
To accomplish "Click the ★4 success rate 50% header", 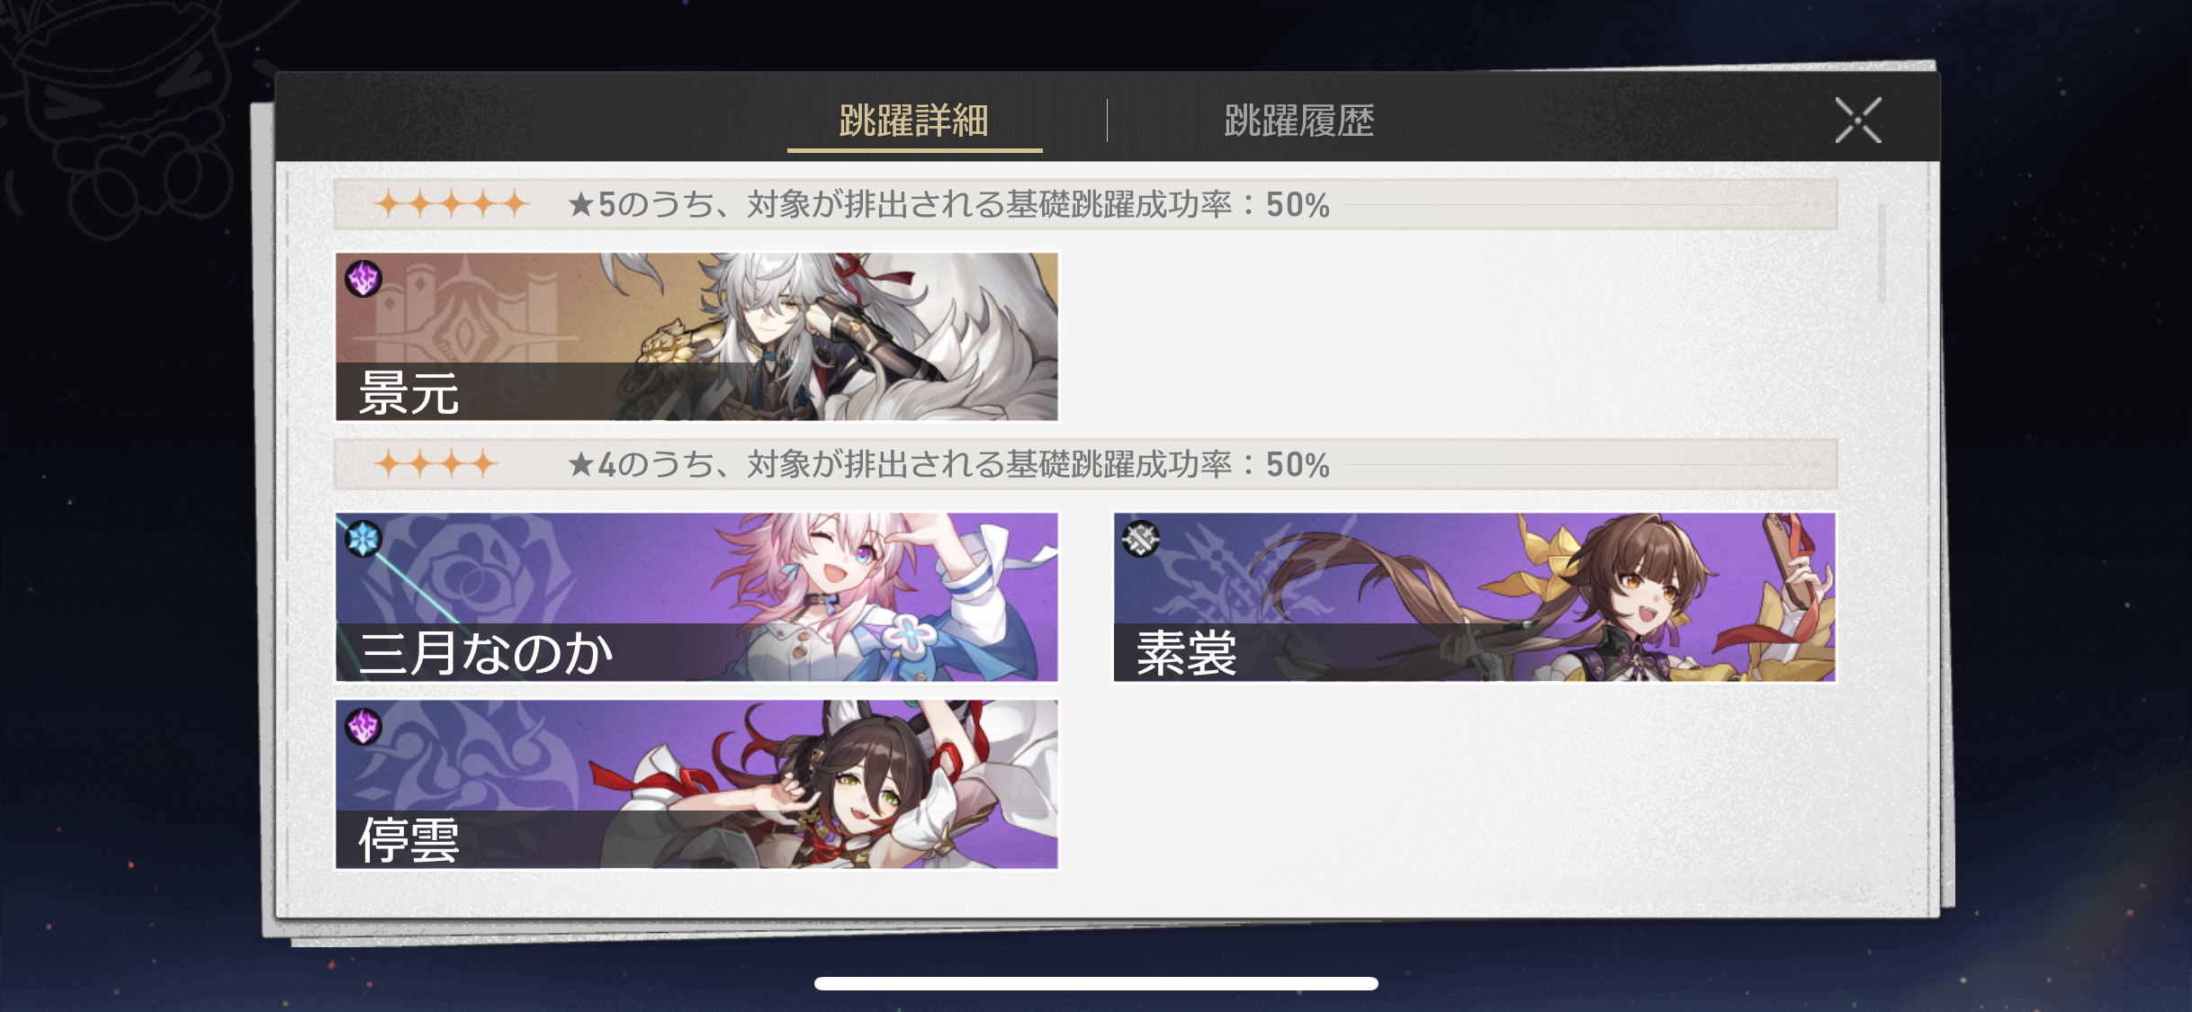I will click(x=948, y=465).
